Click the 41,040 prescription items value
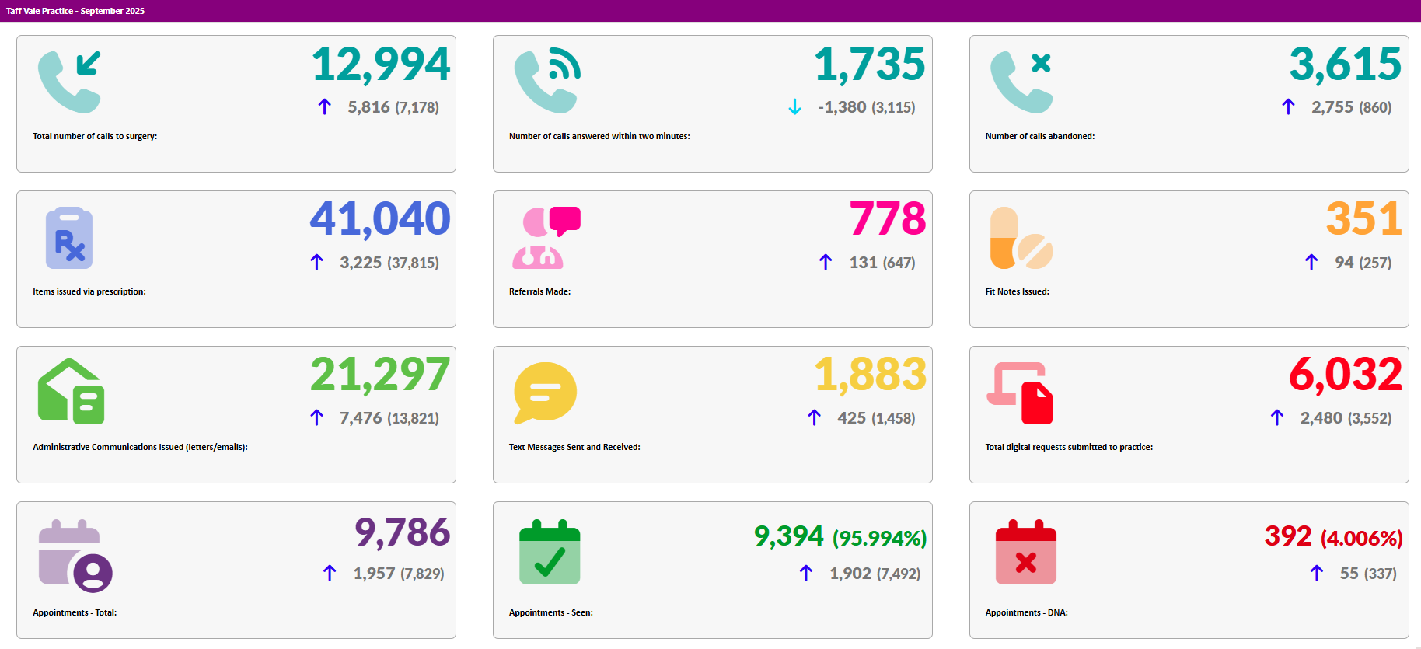The image size is (1421, 649). 380,218
